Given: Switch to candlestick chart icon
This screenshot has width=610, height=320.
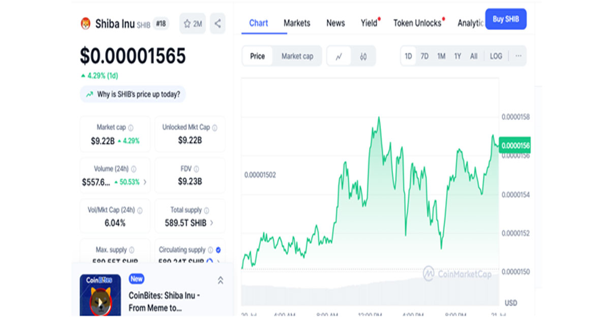Looking at the screenshot, I should tap(363, 56).
